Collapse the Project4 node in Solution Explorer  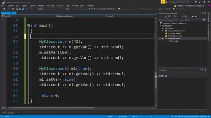click(x=160, y=26)
